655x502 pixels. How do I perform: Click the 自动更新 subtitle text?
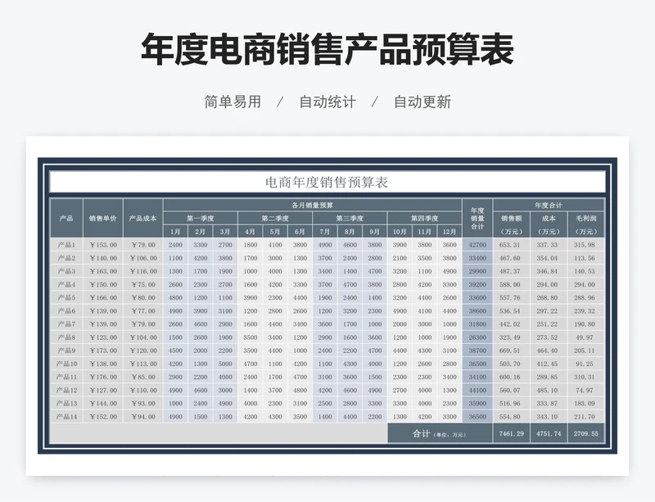pyautogui.click(x=422, y=102)
